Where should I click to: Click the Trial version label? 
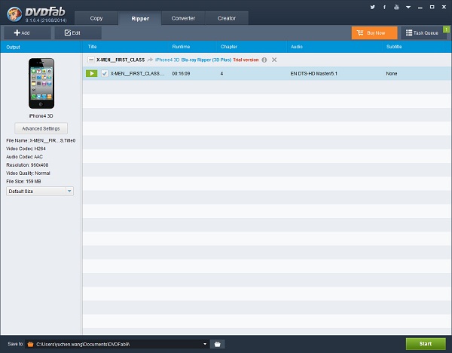(x=246, y=60)
